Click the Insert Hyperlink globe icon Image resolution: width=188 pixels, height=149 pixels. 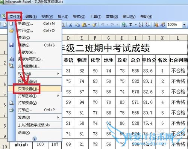pyautogui.click(x=124, y=25)
